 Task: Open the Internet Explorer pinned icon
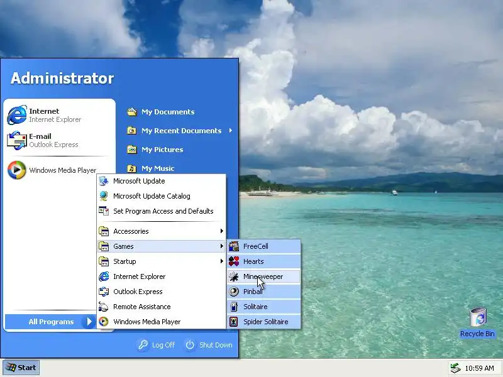[x=17, y=115]
